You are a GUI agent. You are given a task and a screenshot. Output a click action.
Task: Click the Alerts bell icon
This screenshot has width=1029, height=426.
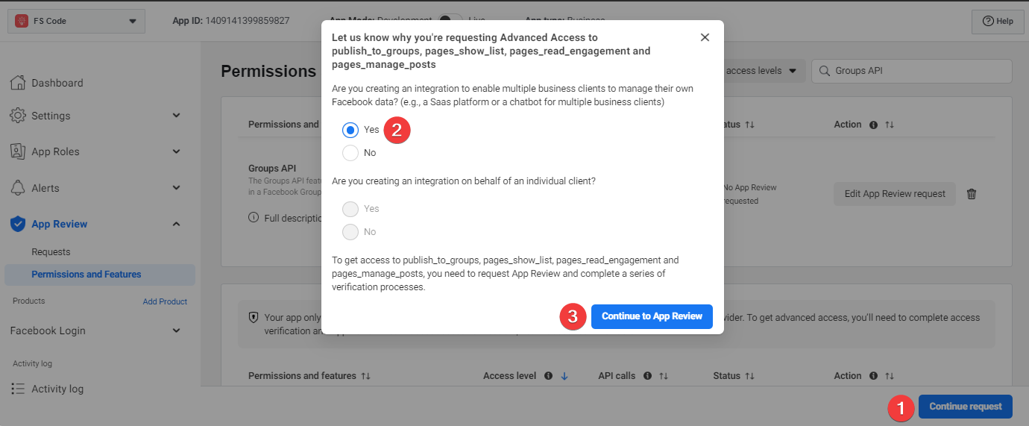[x=18, y=188]
